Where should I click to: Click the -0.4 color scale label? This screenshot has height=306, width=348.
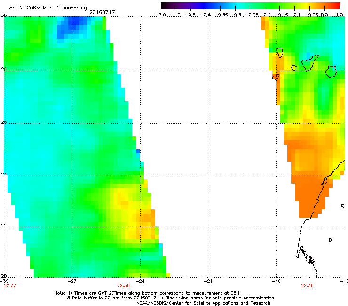[x=206, y=15]
